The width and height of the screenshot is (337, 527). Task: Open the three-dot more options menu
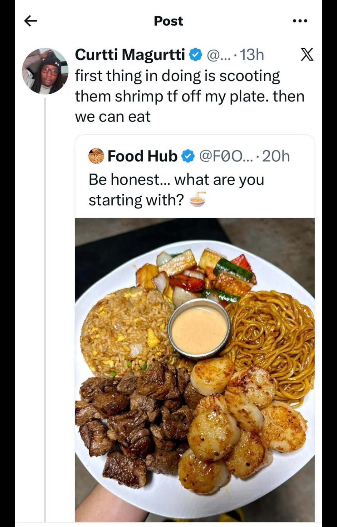(x=300, y=21)
